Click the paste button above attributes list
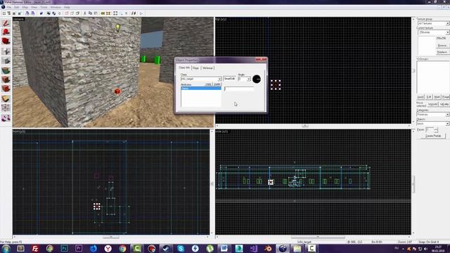450x253 pixels. 217,84
